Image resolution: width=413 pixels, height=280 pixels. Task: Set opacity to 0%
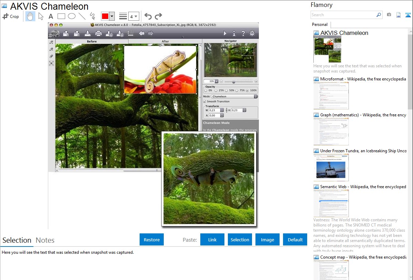click(x=206, y=90)
